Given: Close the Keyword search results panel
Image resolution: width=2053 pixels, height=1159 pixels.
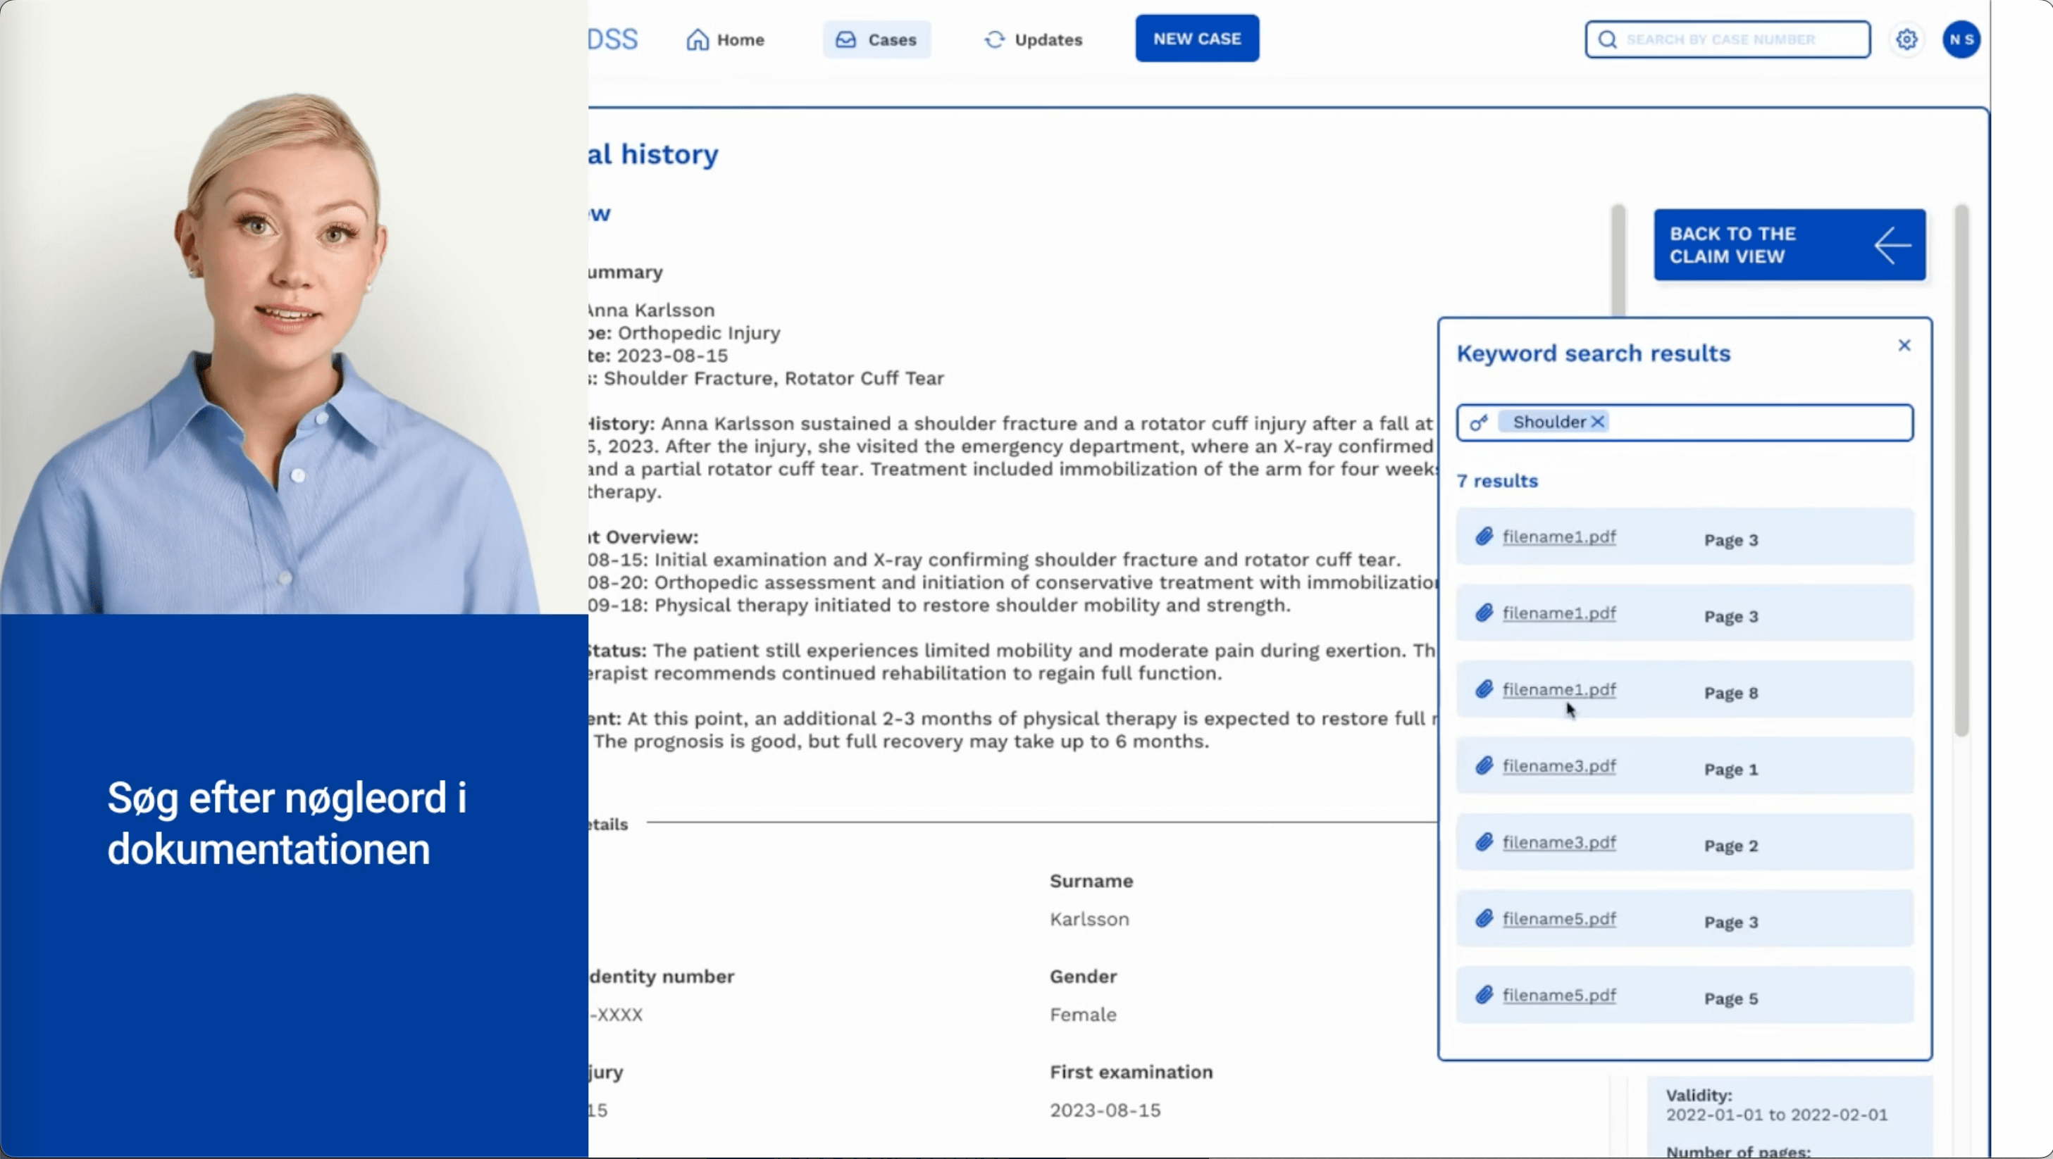Looking at the screenshot, I should 1904,345.
